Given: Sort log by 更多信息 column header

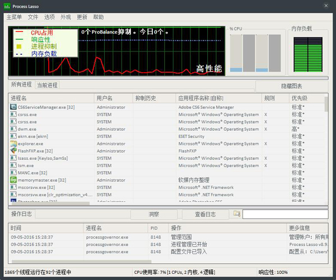Looking at the screenshot, I should (x=307, y=228).
